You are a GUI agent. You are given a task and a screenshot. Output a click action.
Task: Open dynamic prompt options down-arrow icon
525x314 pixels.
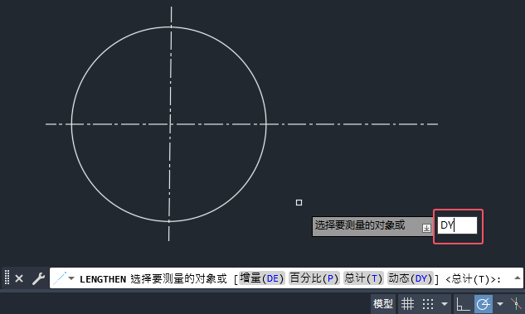point(426,228)
